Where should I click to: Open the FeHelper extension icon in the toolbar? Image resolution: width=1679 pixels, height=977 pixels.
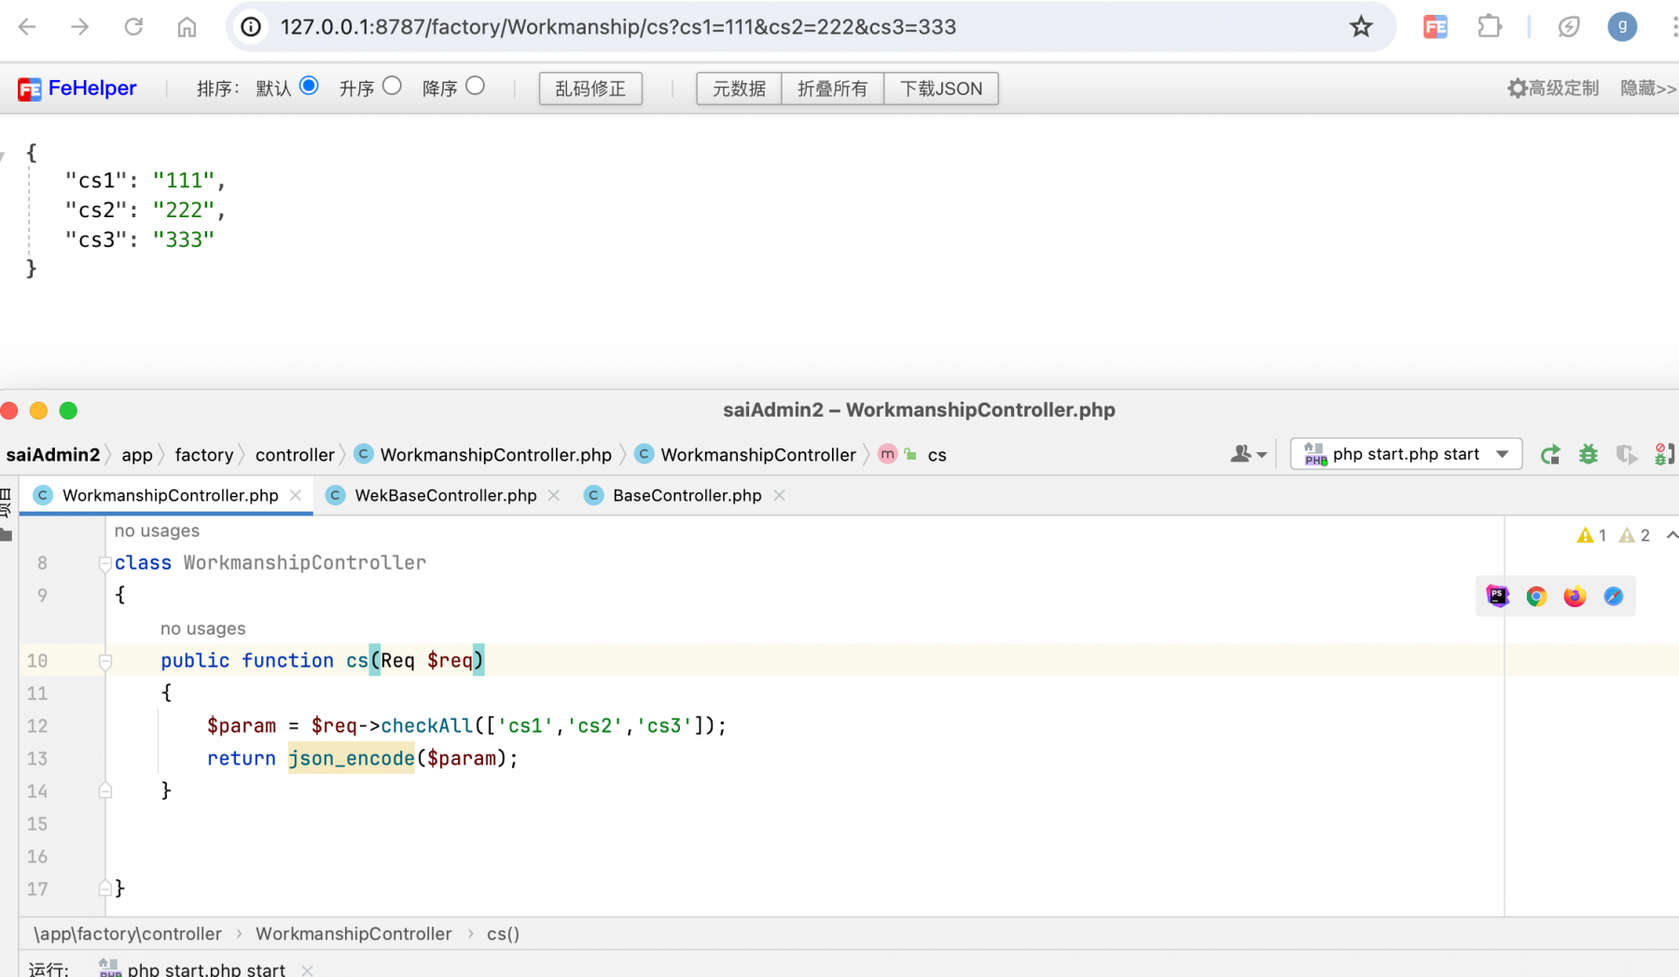[1435, 27]
